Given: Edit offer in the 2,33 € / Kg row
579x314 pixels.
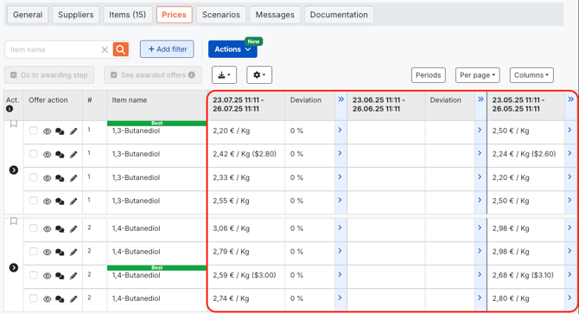Looking at the screenshot, I should [73, 178].
